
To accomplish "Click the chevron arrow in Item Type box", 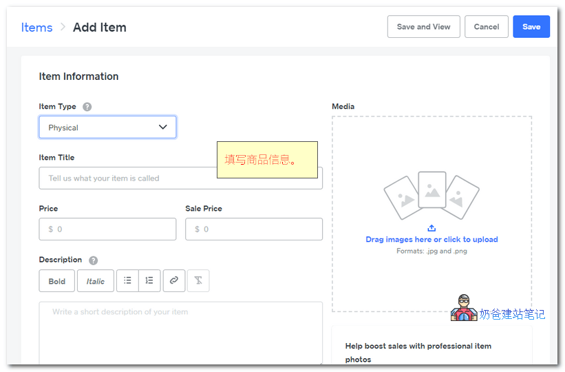I will point(163,127).
